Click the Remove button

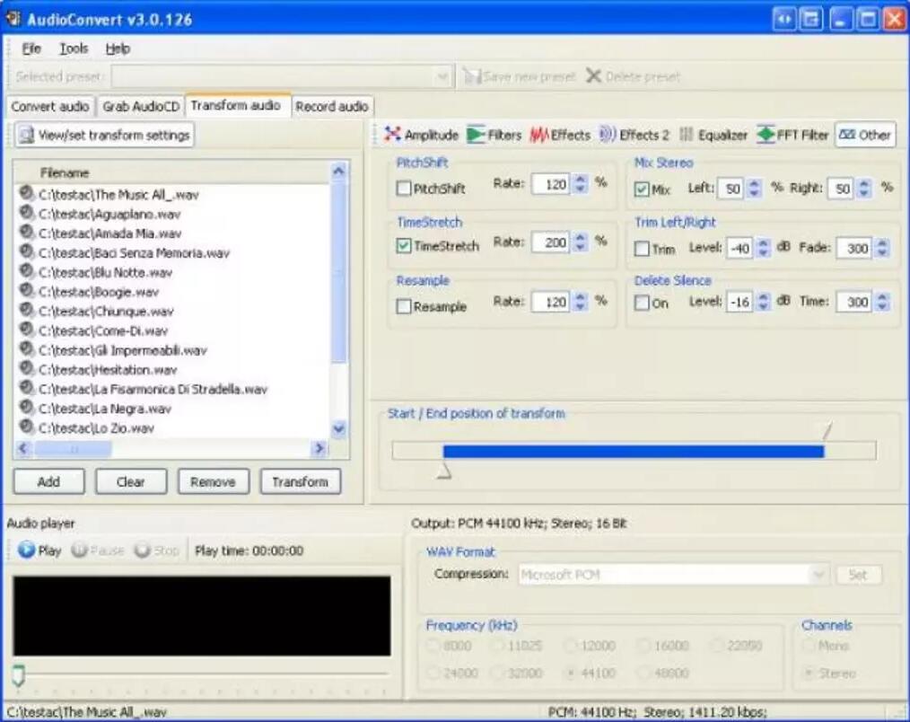coord(213,481)
